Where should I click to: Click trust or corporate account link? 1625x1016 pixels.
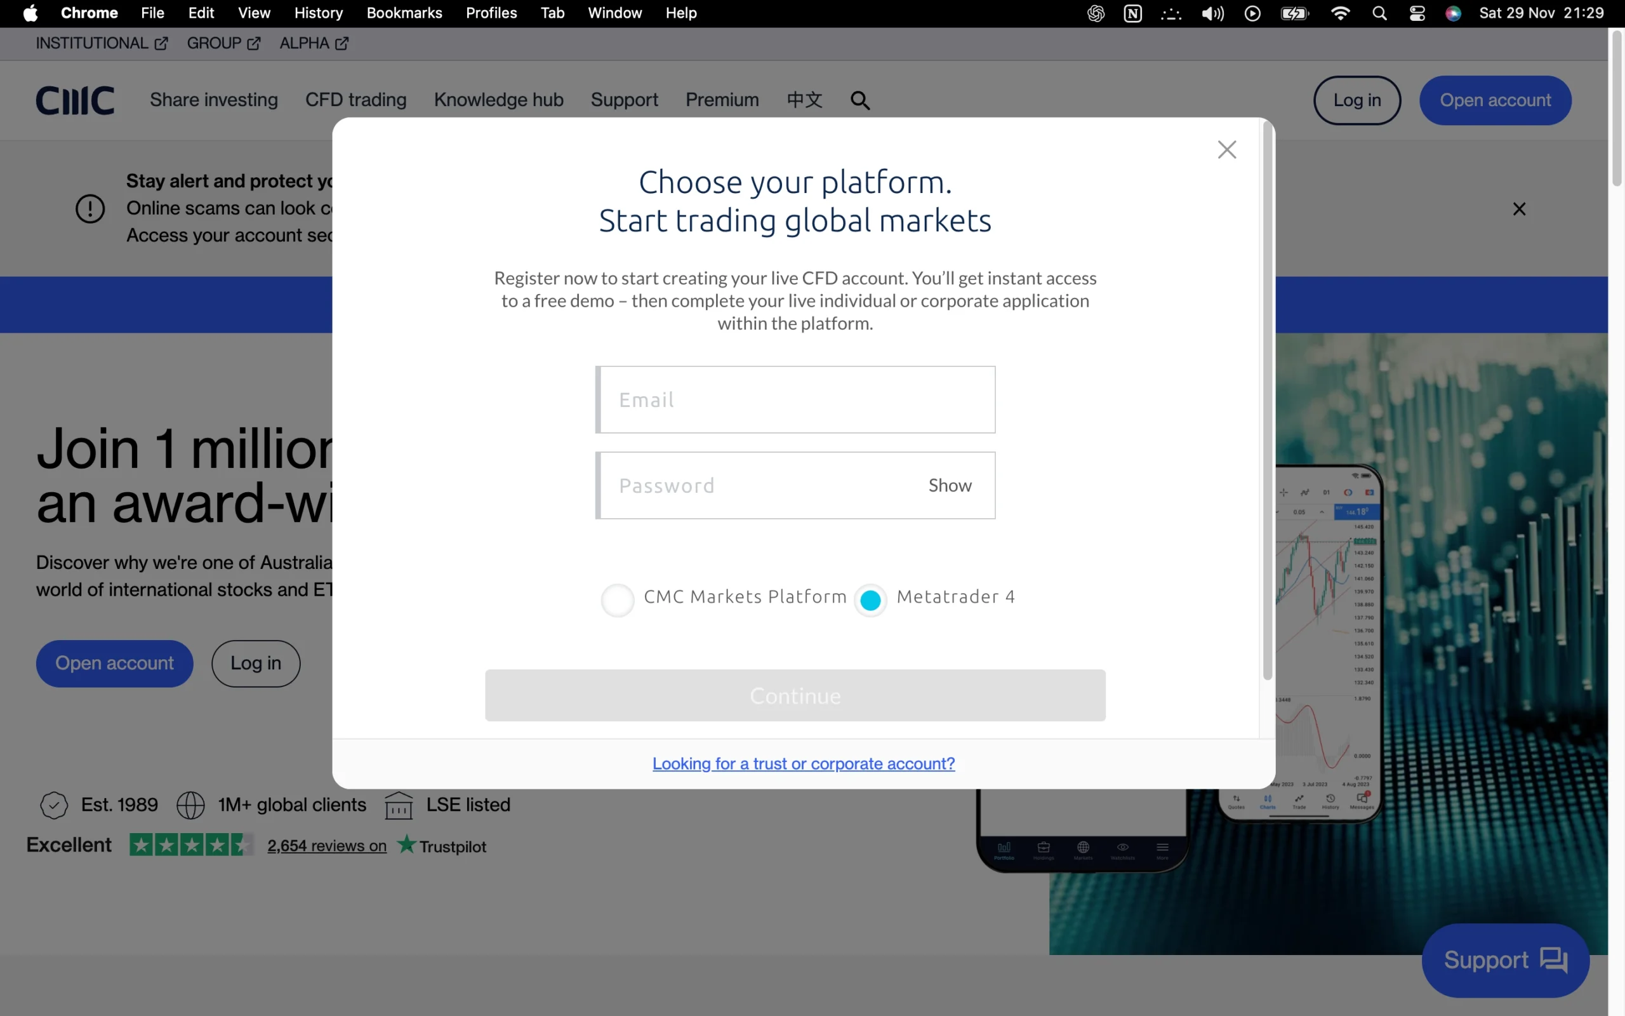803,763
